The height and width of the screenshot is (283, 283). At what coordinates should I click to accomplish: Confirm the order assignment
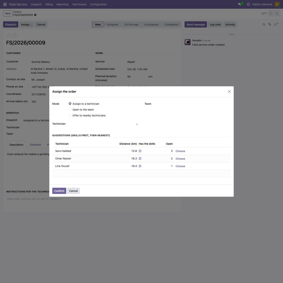coord(59,191)
